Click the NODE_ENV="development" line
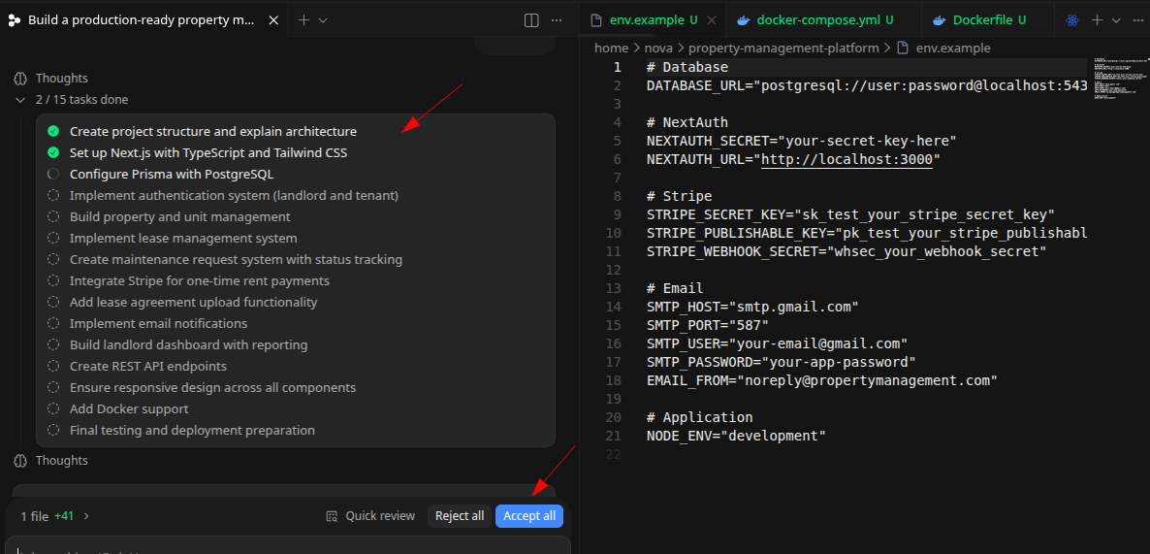Viewport: 1150px width, 554px height. 736,436
